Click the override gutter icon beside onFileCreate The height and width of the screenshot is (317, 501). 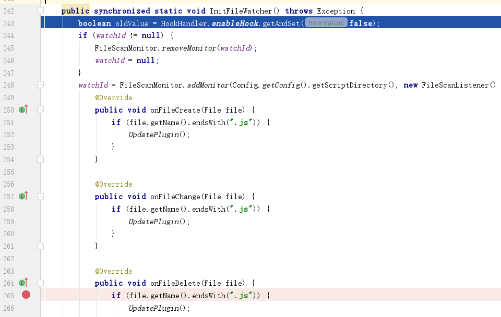click(x=23, y=109)
